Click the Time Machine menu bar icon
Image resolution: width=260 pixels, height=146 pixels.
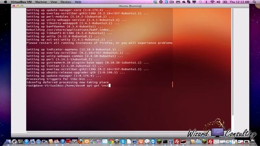(x=200, y=2)
